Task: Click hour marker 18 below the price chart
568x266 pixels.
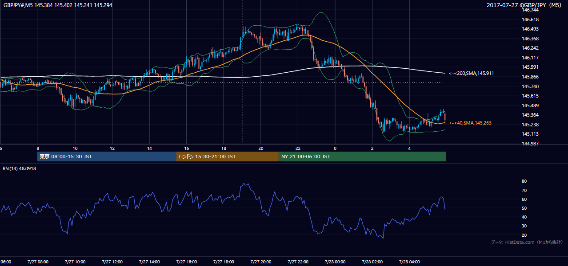Action: coord(224,148)
